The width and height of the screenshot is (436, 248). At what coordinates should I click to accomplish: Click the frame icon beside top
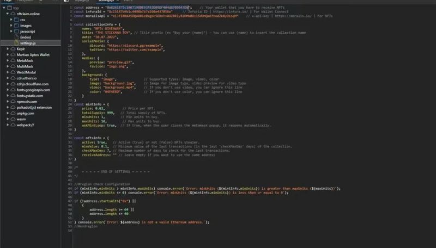pos(9,8)
